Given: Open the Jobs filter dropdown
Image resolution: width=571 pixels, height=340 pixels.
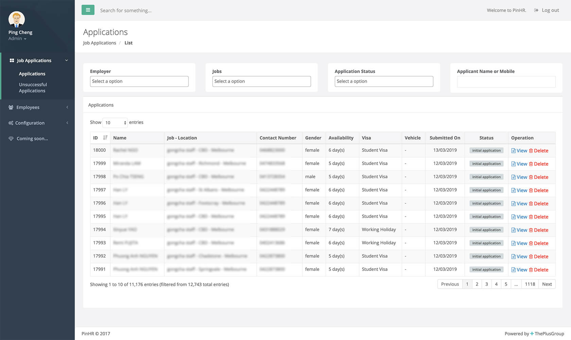Looking at the screenshot, I should tap(261, 81).
